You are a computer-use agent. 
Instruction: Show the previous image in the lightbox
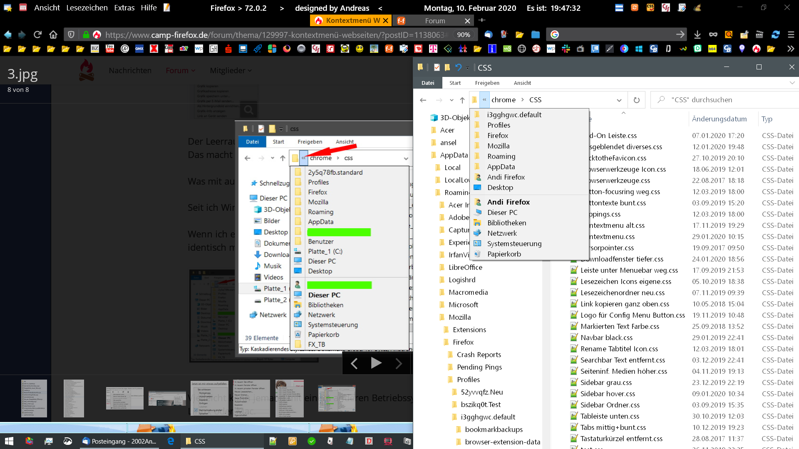click(x=354, y=363)
